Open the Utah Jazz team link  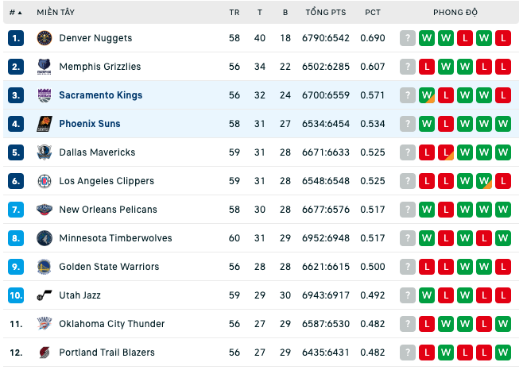(79, 295)
